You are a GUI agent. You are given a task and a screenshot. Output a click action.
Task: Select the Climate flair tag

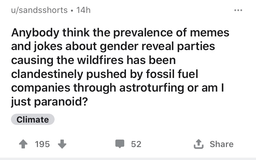(33, 119)
